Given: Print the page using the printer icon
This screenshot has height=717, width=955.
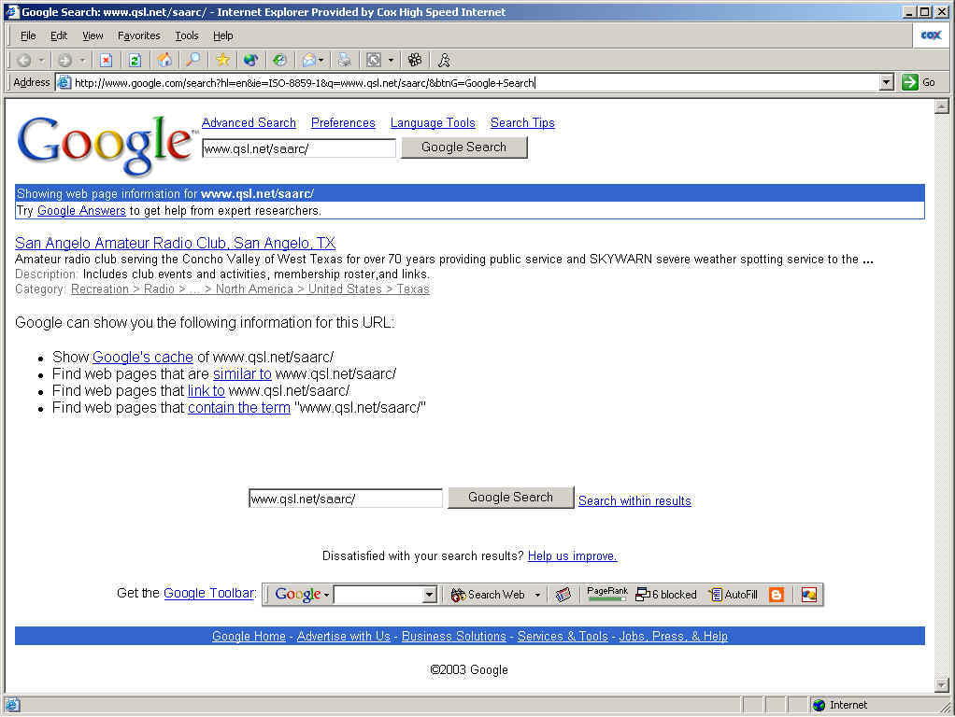Looking at the screenshot, I should (x=345, y=61).
